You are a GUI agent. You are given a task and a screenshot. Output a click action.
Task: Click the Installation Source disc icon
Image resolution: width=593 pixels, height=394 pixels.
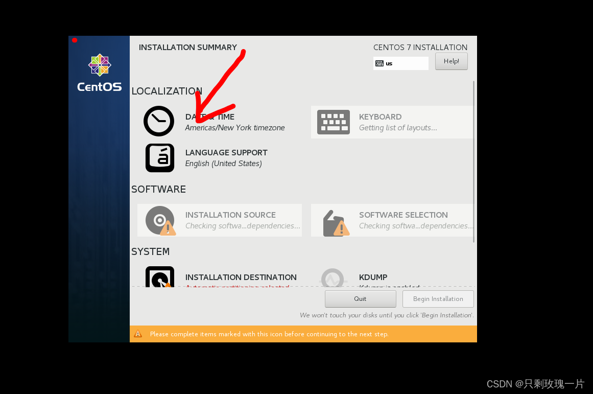pos(160,221)
